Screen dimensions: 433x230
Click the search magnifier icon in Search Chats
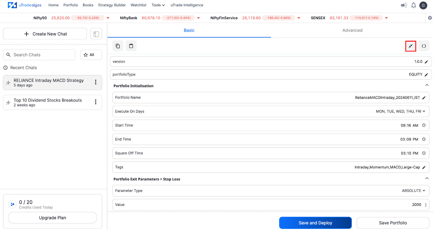click(8, 55)
